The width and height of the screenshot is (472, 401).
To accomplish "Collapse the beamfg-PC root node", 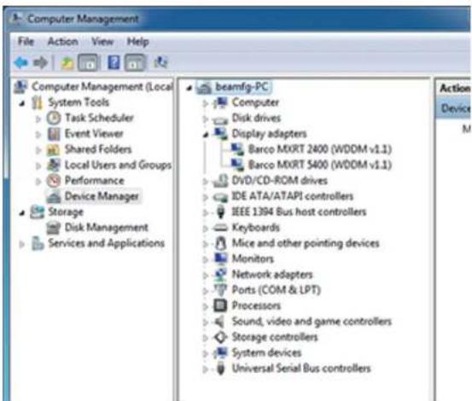I will coord(189,88).
